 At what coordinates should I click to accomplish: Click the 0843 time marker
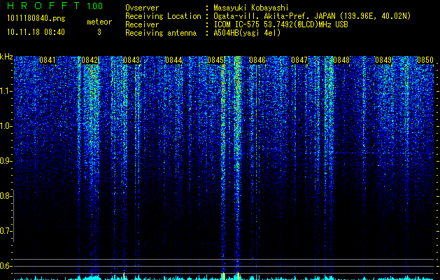[x=132, y=60]
